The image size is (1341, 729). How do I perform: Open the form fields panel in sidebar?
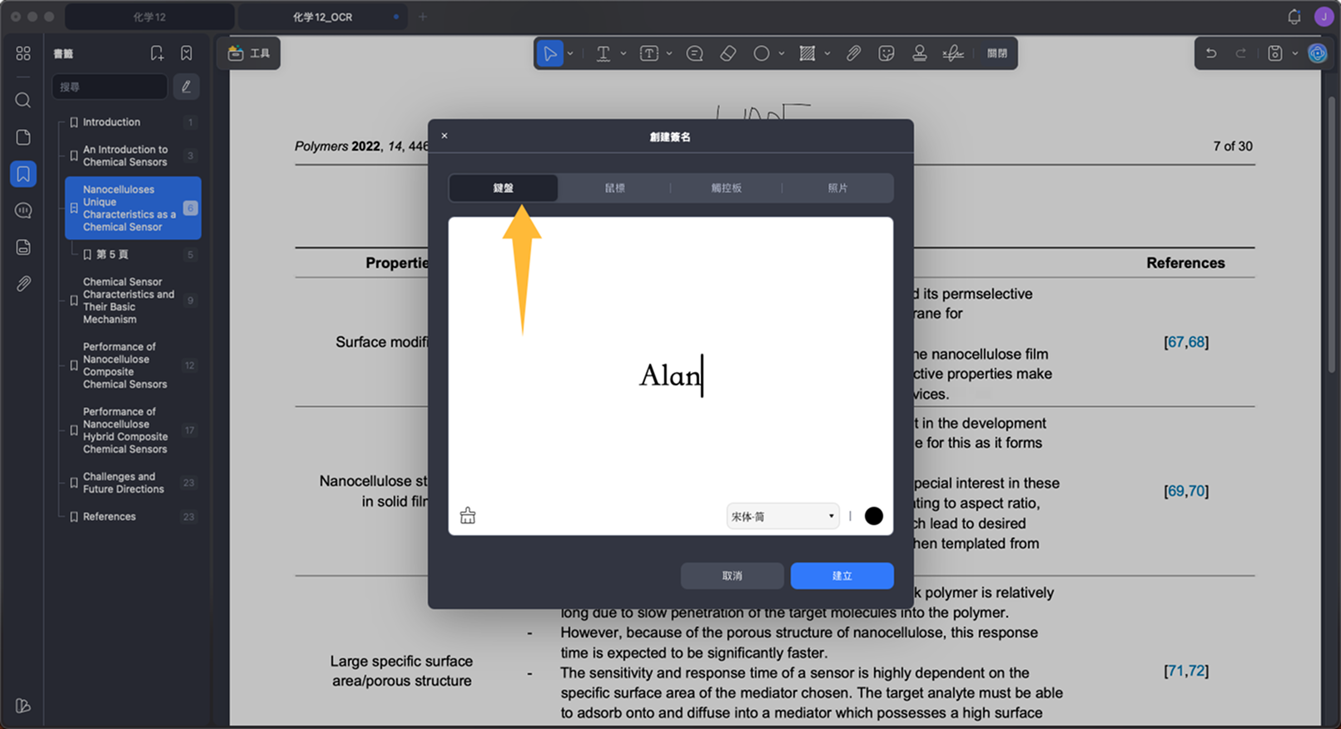pos(23,247)
